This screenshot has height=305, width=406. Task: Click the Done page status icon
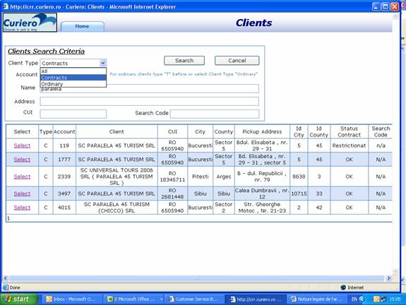[6, 287]
